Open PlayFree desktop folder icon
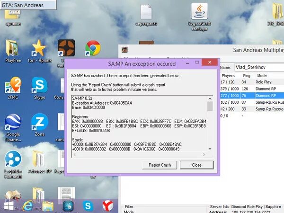 (13, 51)
